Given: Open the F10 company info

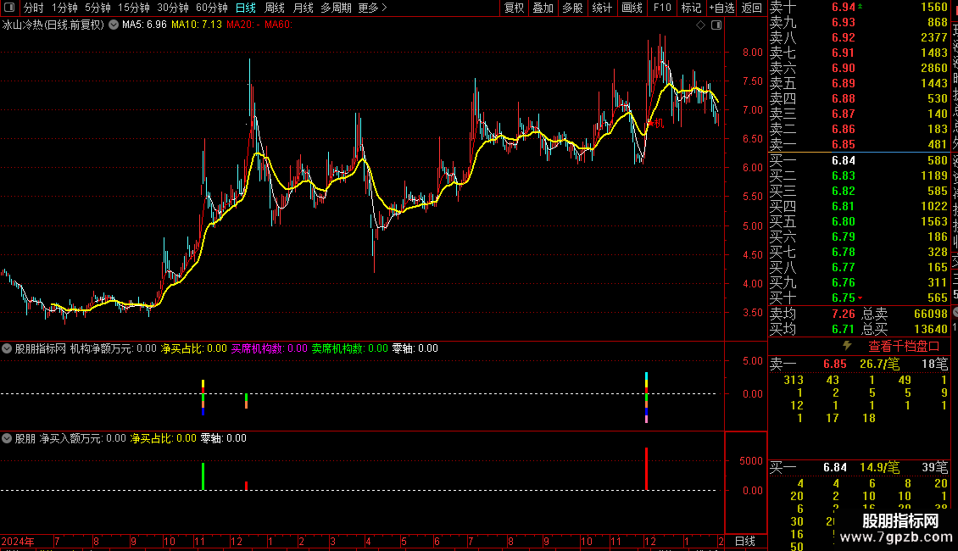Looking at the screenshot, I should [661, 8].
